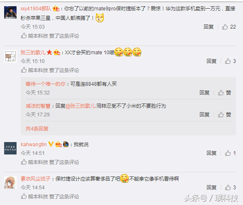Open the @张三的歌儿 mention link
Image resolution: width=243 pixels, height=205 pixels.
[80, 106]
